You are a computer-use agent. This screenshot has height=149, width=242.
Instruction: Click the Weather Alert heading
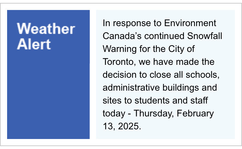click(x=46, y=36)
